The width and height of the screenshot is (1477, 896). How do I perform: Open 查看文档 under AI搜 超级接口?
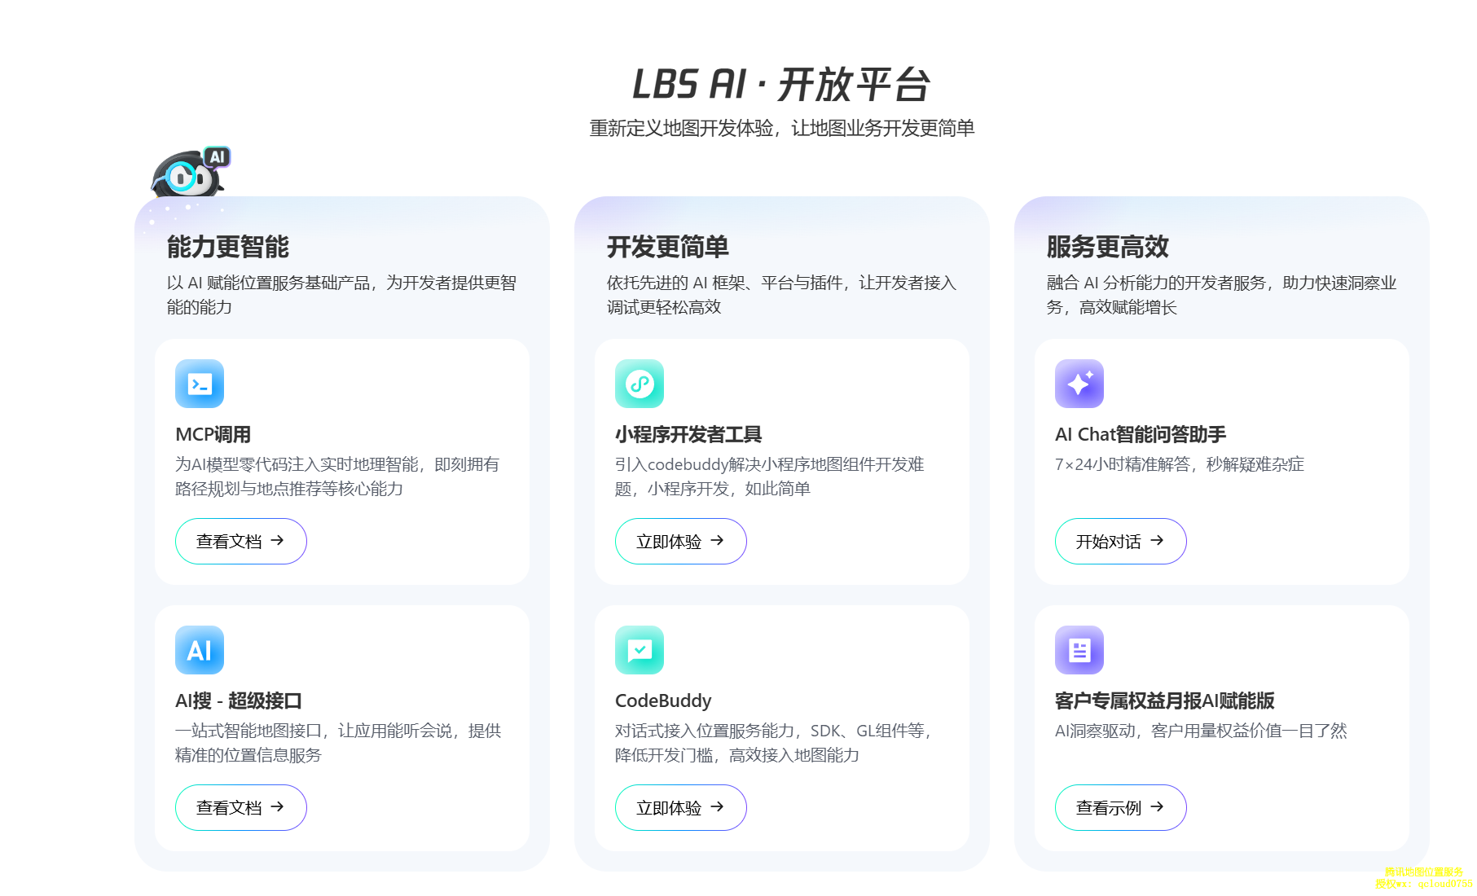[x=240, y=807]
